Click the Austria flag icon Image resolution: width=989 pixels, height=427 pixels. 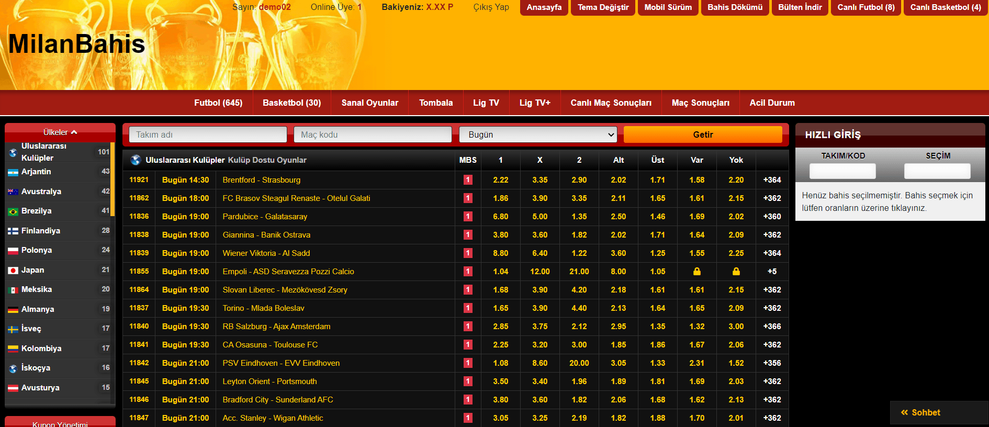(x=13, y=388)
